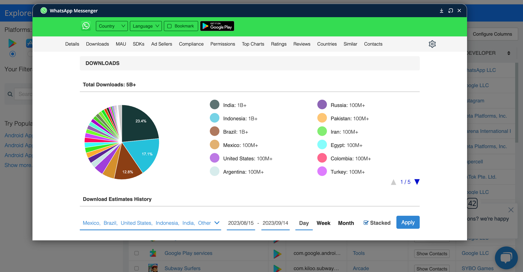Open the Compliance tab
Image resolution: width=523 pixels, height=272 pixels.
191,44
